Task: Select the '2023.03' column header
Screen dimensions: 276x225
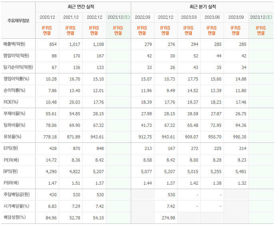Action: point(189,17)
